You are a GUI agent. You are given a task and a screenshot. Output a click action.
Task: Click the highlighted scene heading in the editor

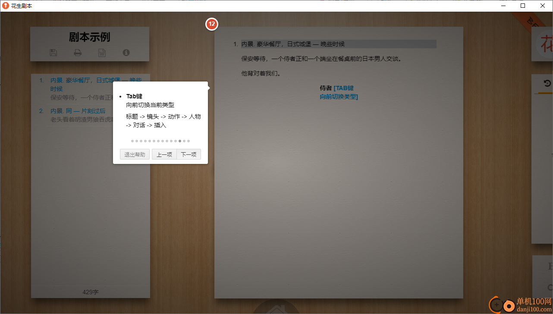coord(339,44)
